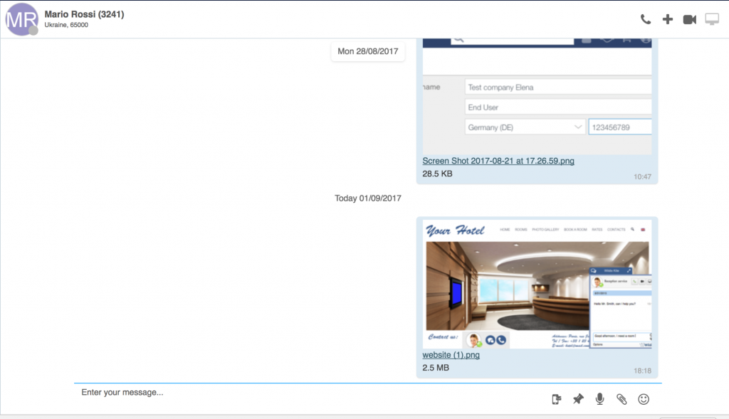Click the plus icon to add participant

(x=667, y=19)
